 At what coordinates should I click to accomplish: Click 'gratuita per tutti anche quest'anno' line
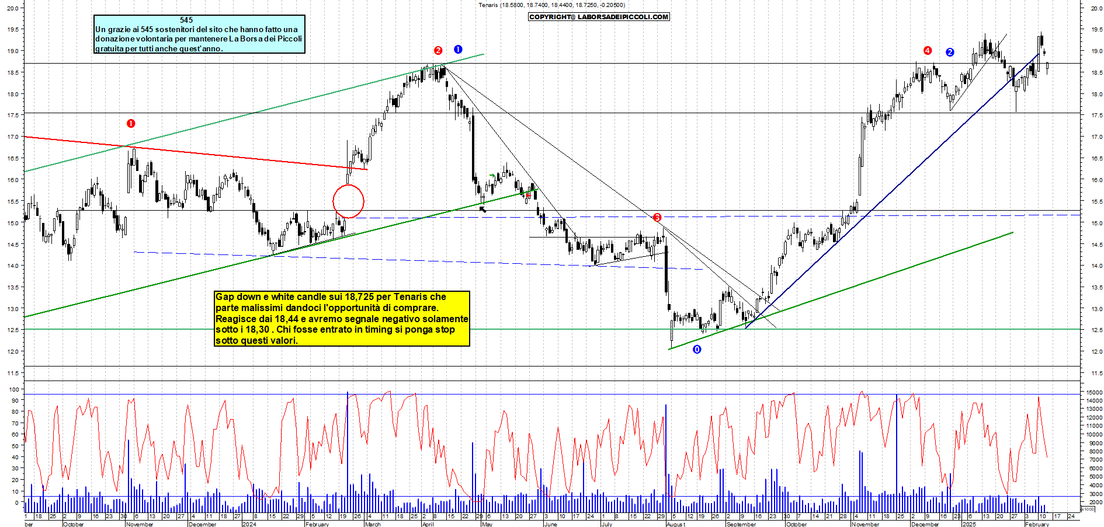(x=159, y=48)
